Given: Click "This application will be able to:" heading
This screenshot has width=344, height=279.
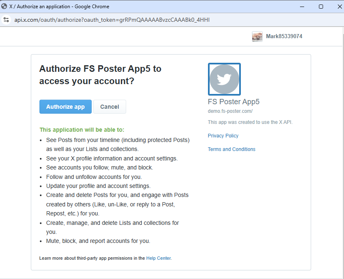Looking at the screenshot, I should coord(82,130).
